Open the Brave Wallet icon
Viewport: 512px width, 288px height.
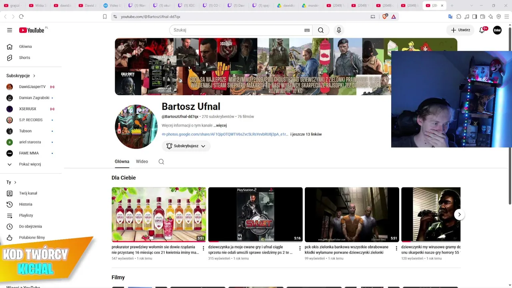pyautogui.click(x=483, y=16)
